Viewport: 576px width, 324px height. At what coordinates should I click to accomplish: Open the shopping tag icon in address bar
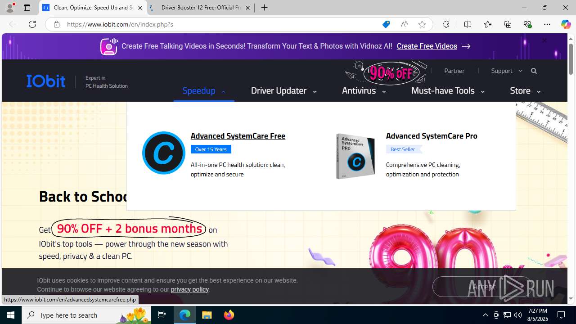coord(386,24)
